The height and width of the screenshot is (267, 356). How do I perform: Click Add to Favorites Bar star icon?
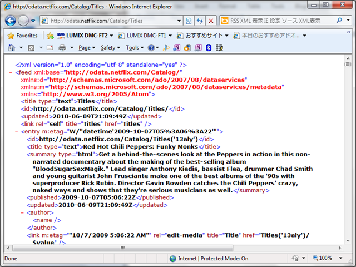click(50, 36)
